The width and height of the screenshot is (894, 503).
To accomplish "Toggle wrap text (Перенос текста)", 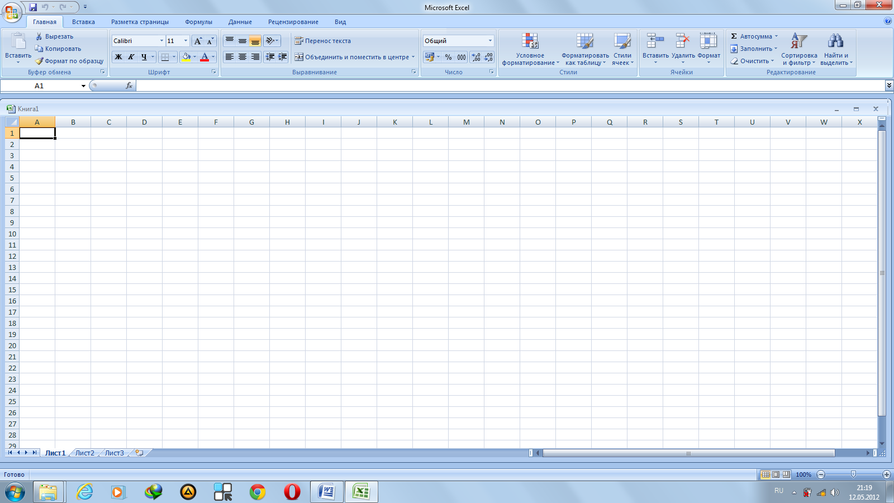I will point(323,41).
